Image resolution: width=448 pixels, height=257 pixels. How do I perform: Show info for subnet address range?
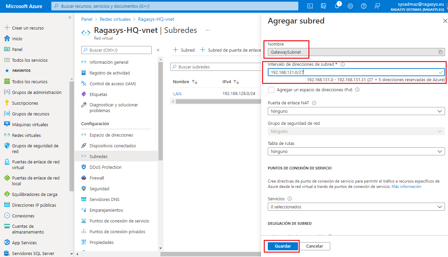(x=343, y=64)
